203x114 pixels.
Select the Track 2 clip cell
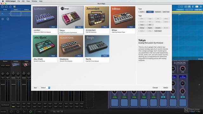(x=26, y=14)
